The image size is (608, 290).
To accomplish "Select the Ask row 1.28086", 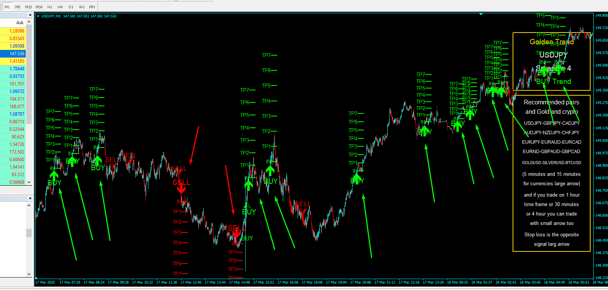I will pos(13,31).
